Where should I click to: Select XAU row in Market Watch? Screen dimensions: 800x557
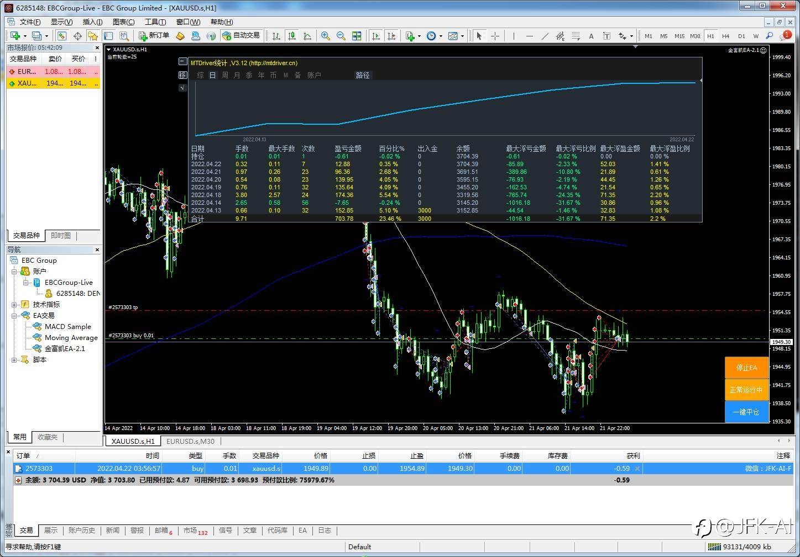tap(53, 83)
